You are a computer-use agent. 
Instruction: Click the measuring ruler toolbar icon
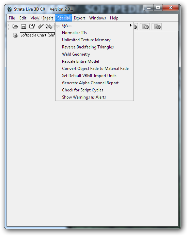pos(41,27)
